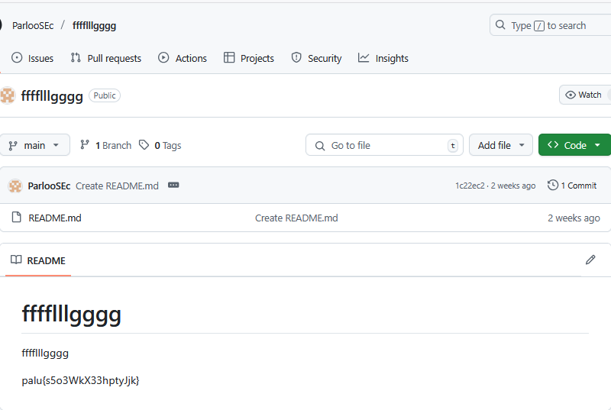Image resolution: width=611 pixels, height=410 pixels.
Task: Switch to the Pull requests tab
Action: point(106,58)
